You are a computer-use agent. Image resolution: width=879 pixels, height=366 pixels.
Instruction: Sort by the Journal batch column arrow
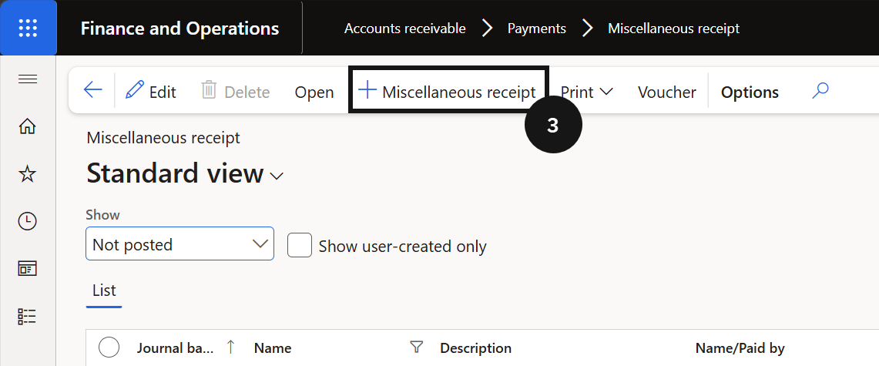(230, 348)
